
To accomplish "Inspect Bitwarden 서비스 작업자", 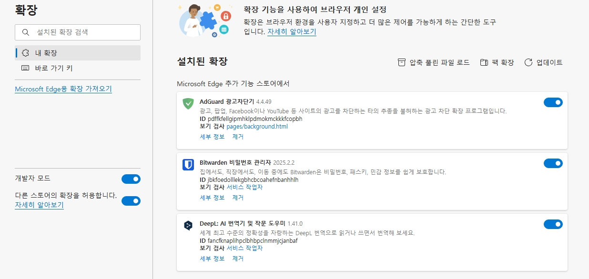I will coord(244,187).
